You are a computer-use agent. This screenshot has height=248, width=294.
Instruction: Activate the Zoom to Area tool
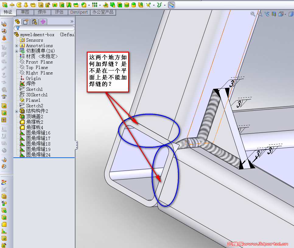260,14
